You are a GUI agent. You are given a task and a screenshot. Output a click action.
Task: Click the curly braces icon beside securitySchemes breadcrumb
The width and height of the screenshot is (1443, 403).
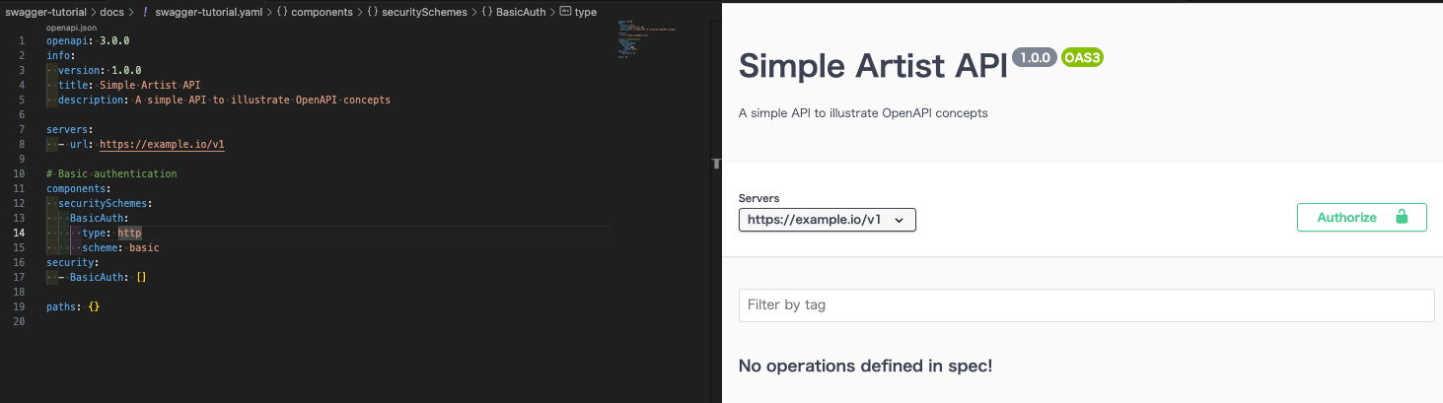click(x=373, y=12)
